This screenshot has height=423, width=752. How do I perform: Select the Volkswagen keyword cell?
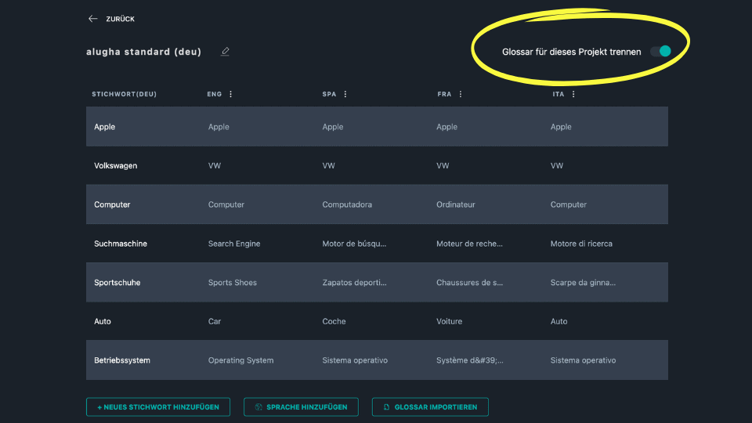(x=116, y=166)
